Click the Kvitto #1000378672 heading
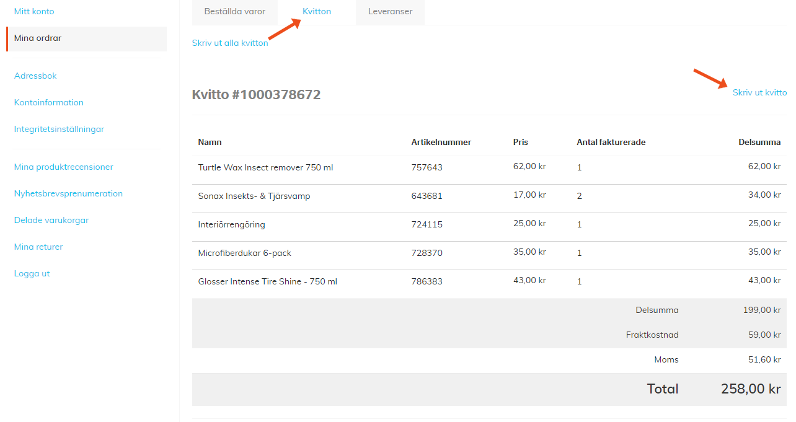 click(x=256, y=95)
